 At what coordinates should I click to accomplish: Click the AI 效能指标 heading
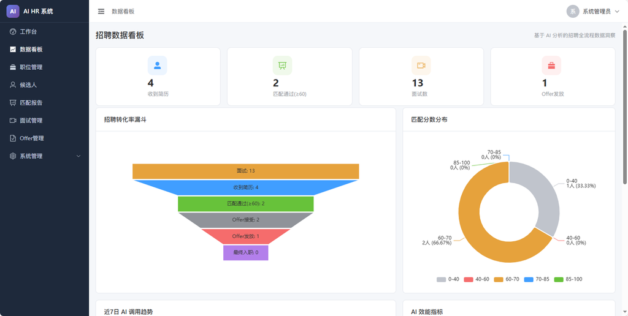pos(427,312)
